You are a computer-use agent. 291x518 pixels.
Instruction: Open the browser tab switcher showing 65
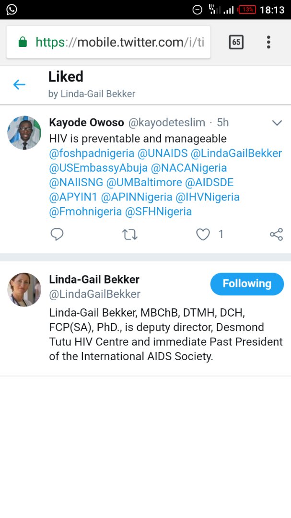(x=236, y=42)
